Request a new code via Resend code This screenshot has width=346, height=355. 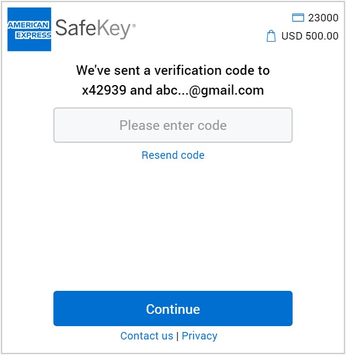point(173,155)
